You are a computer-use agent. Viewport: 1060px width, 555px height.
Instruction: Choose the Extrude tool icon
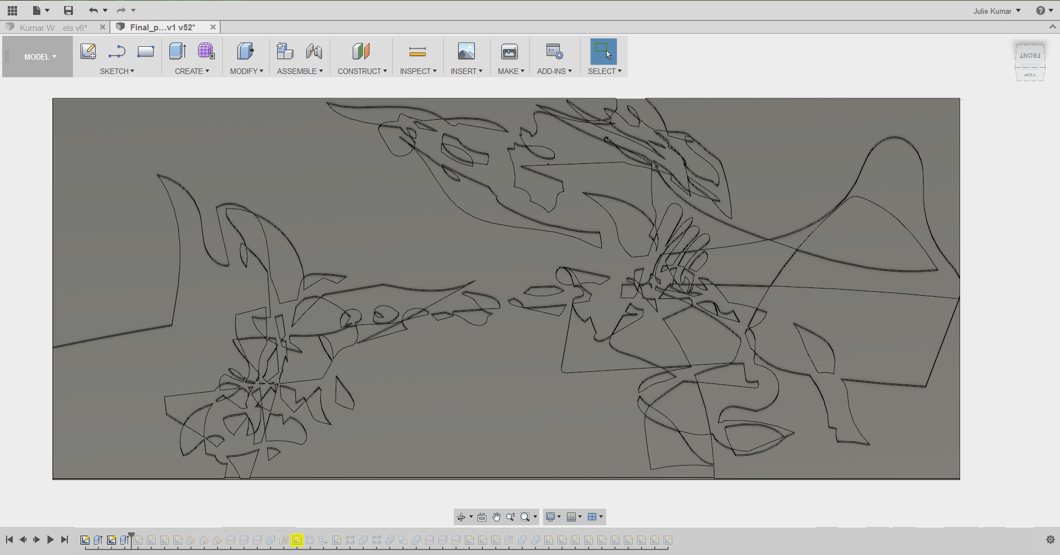[178, 51]
